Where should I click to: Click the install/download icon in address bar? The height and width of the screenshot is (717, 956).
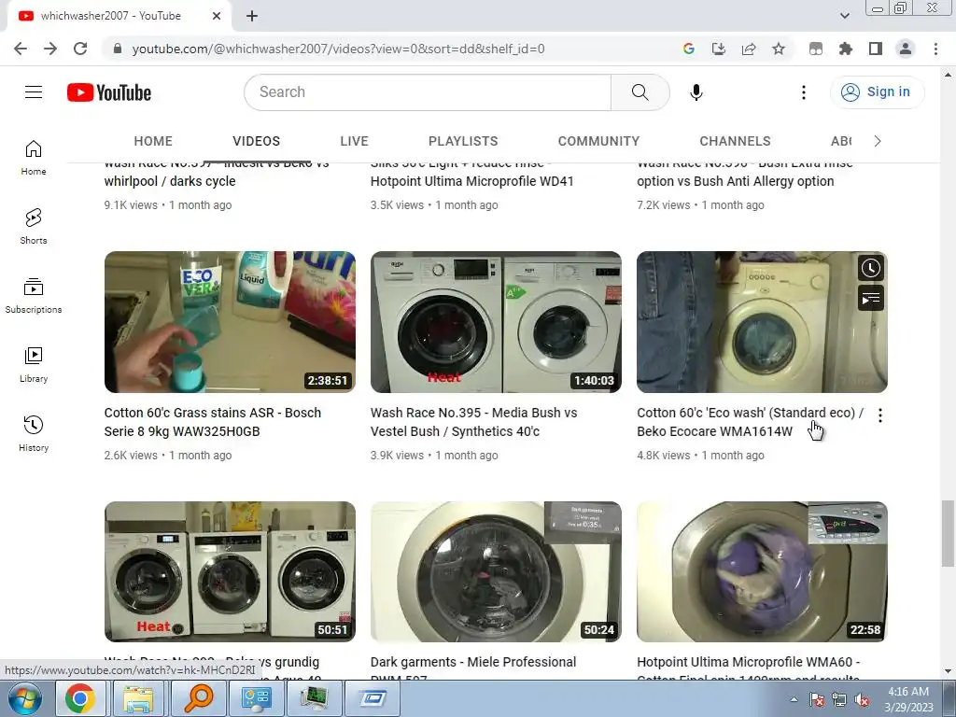coord(719,49)
